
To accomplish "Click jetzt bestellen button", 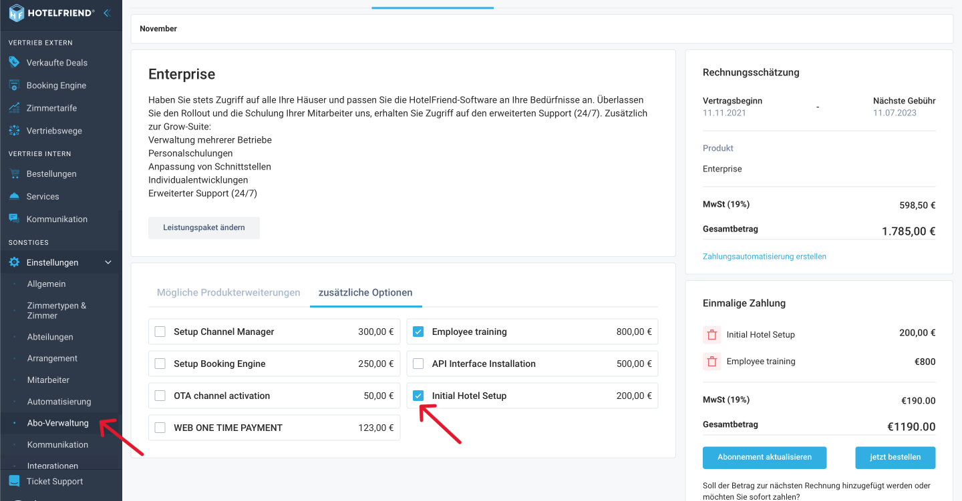I will 895,458.
